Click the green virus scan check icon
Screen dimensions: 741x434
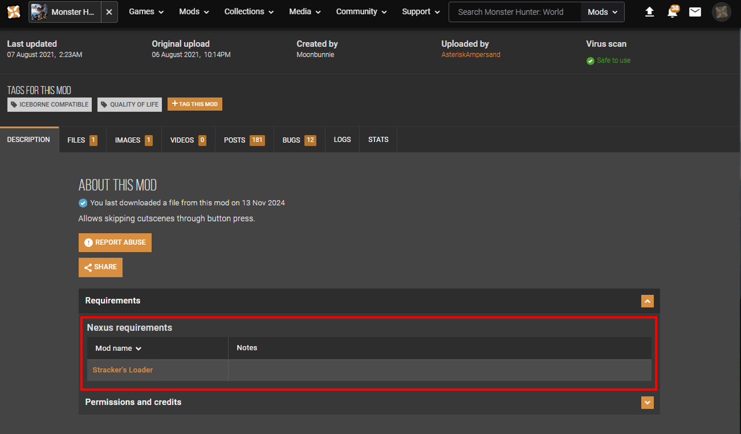tap(590, 61)
